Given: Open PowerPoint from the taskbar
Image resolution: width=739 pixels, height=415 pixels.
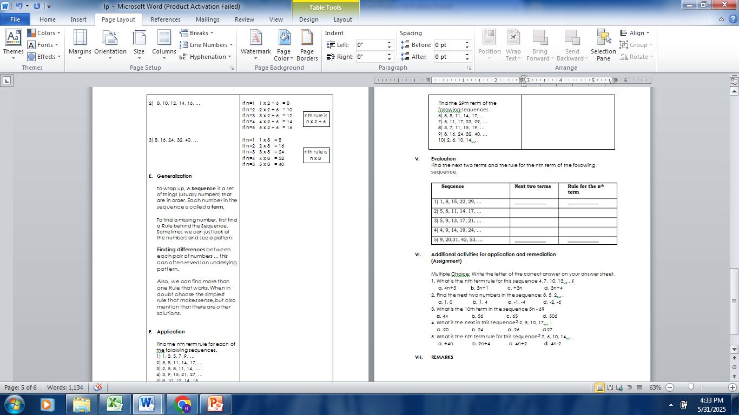Looking at the screenshot, I should (x=215, y=404).
